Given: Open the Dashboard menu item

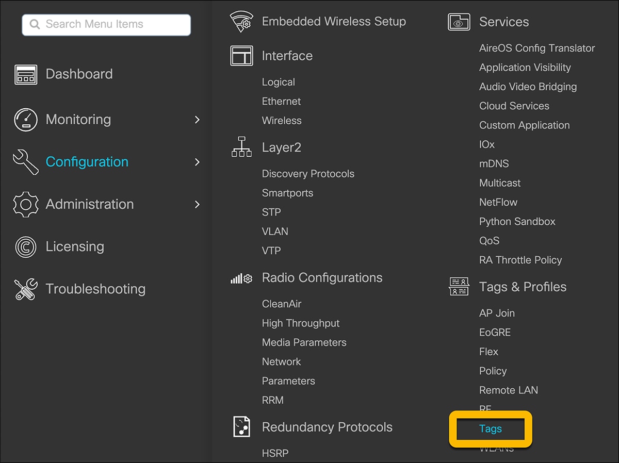Looking at the screenshot, I should (x=79, y=74).
